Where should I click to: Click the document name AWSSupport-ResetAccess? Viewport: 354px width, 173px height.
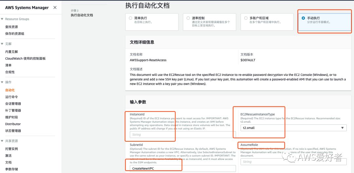point(148,60)
